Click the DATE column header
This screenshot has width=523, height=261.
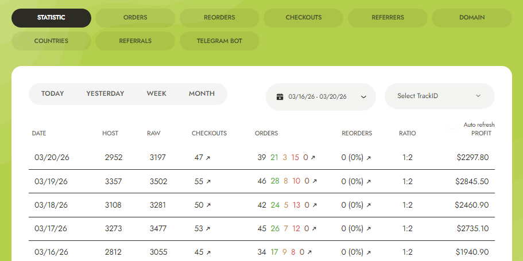pos(39,133)
